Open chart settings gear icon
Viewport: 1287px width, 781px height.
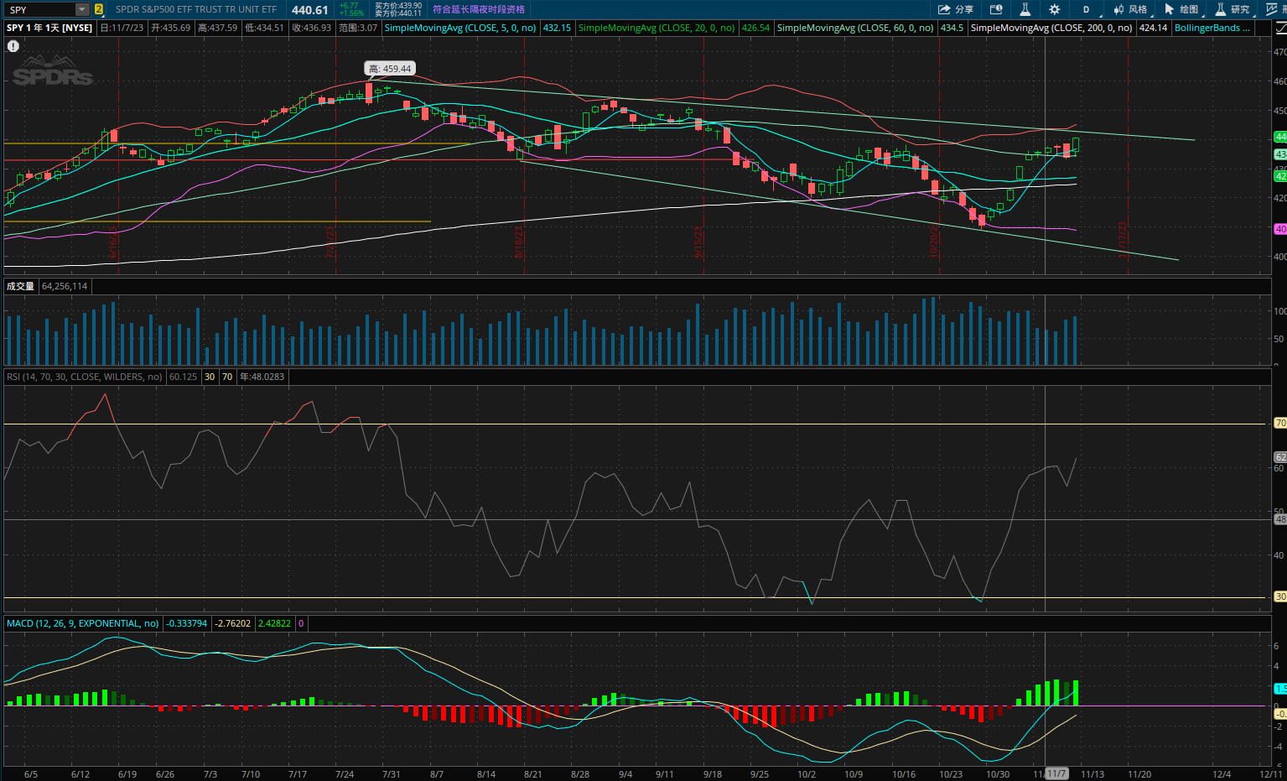coord(1054,9)
